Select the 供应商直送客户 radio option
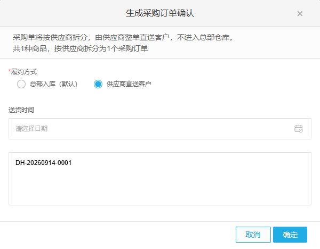 (98, 84)
